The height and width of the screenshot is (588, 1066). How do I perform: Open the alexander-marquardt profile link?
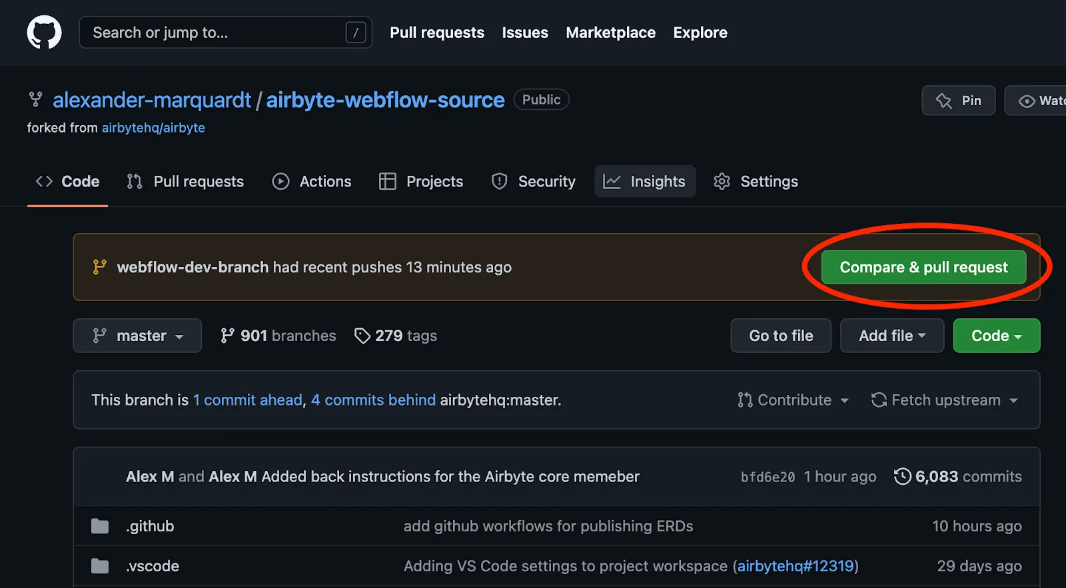point(152,100)
